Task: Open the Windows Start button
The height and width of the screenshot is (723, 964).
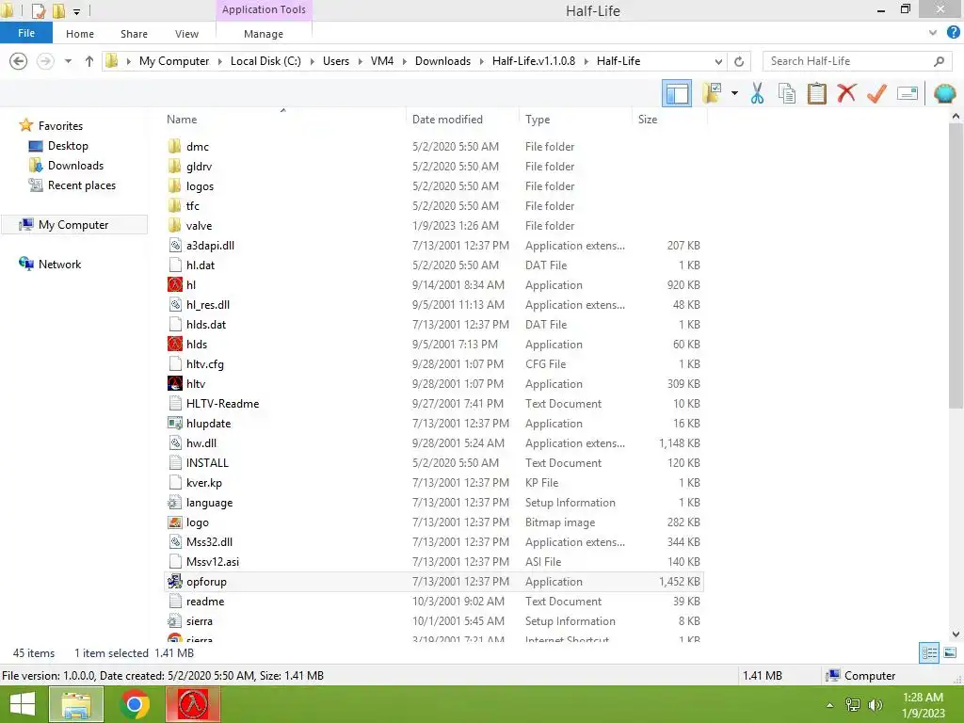Action: [23, 704]
